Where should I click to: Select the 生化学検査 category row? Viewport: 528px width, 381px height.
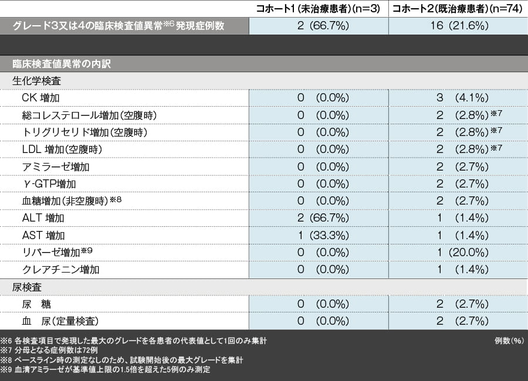click(x=36, y=81)
